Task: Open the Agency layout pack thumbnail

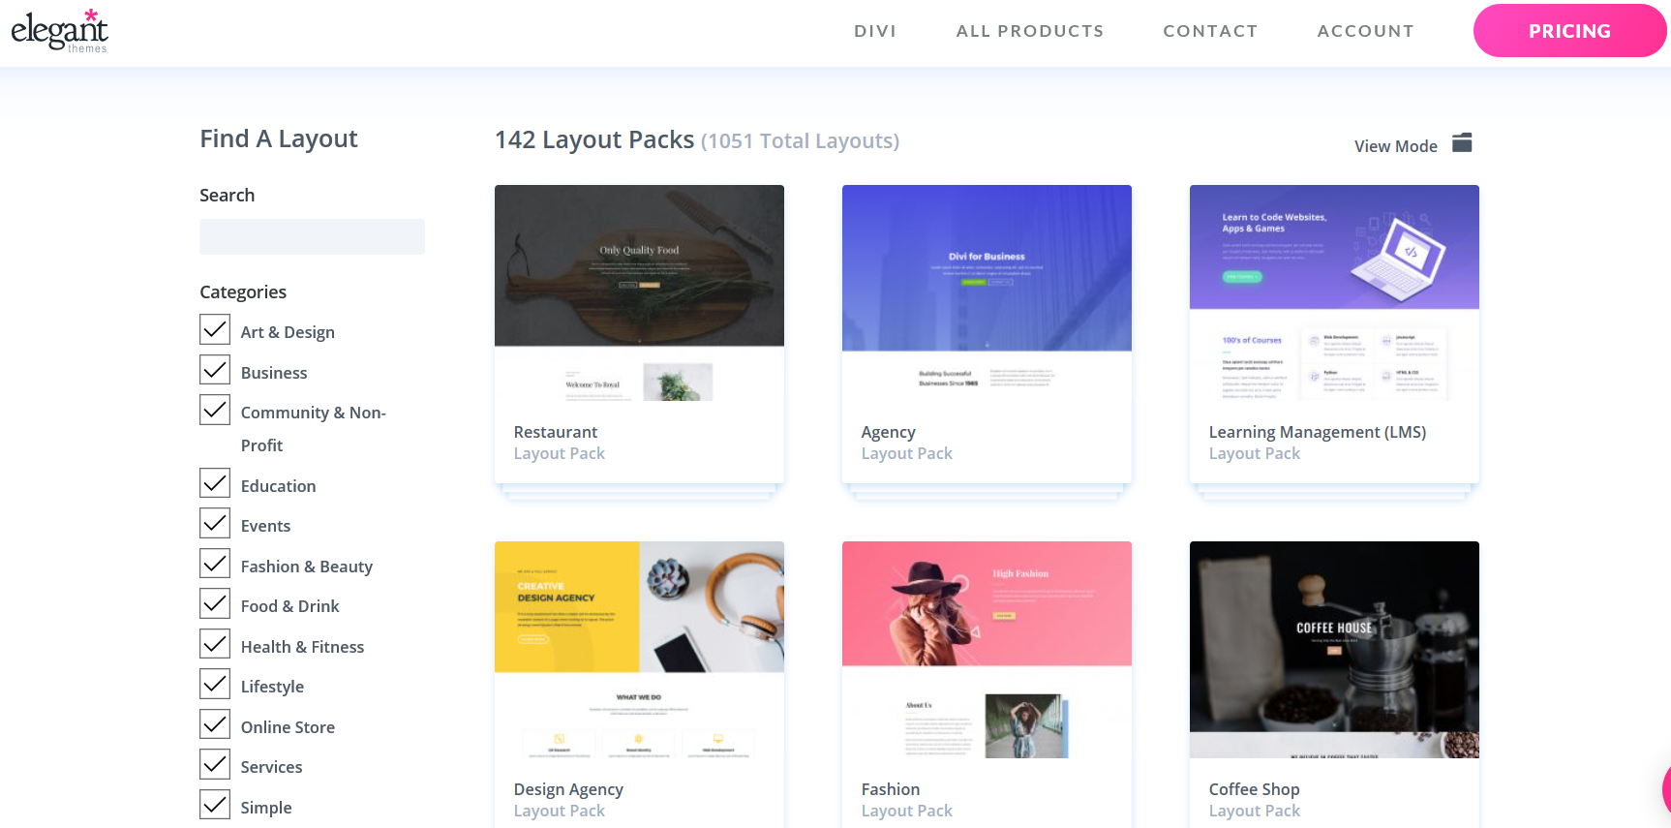Action: 987,293
